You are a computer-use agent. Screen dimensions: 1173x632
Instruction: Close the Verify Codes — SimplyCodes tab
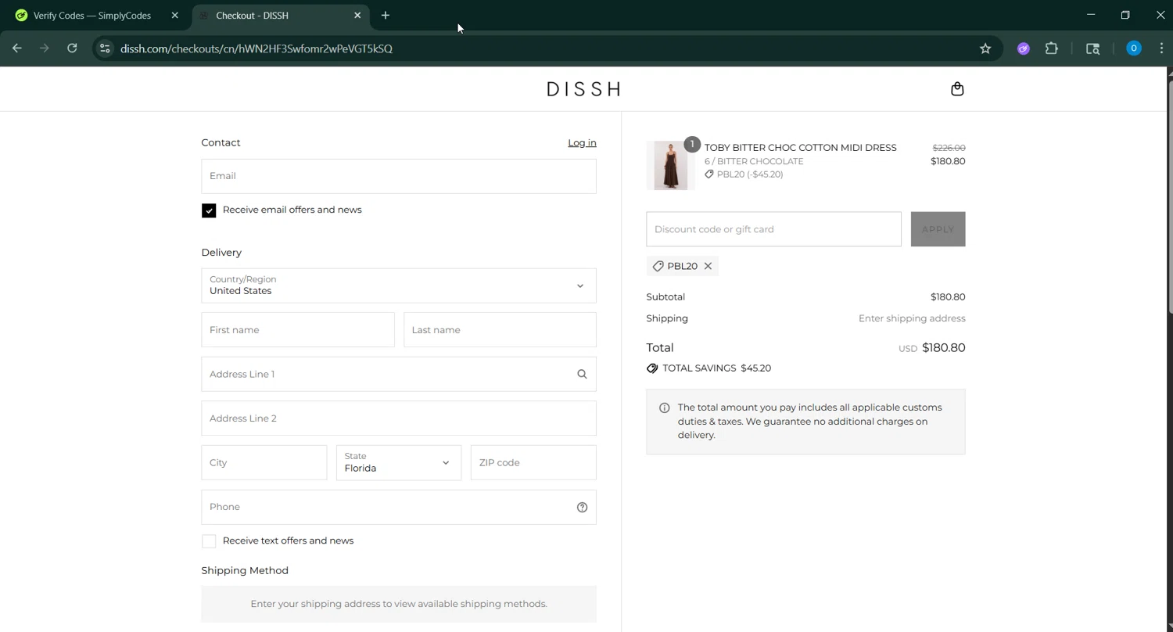click(175, 16)
